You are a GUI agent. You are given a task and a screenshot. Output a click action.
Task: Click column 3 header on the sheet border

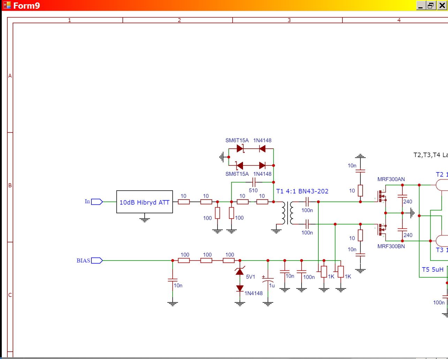tap(289, 20)
